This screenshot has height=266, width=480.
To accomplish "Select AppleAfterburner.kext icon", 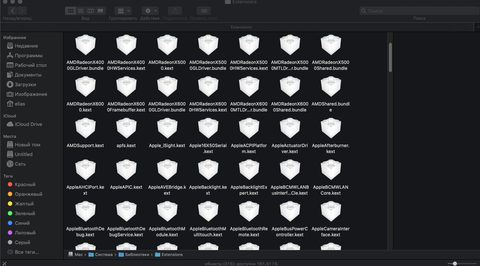I will coord(331,129).
